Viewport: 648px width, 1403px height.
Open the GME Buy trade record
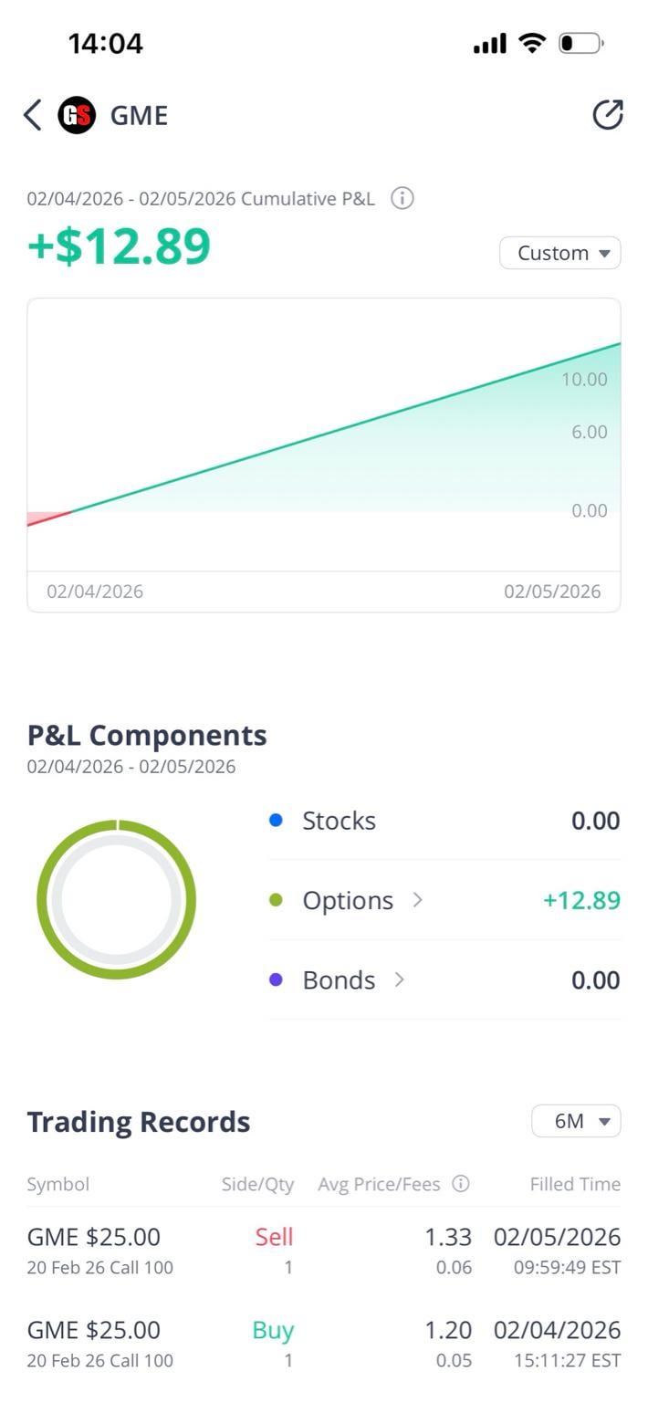(323, 1344)
